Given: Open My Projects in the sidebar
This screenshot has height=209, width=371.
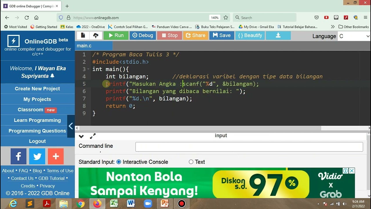Looking at the screenshot, I should click(37, 99).
